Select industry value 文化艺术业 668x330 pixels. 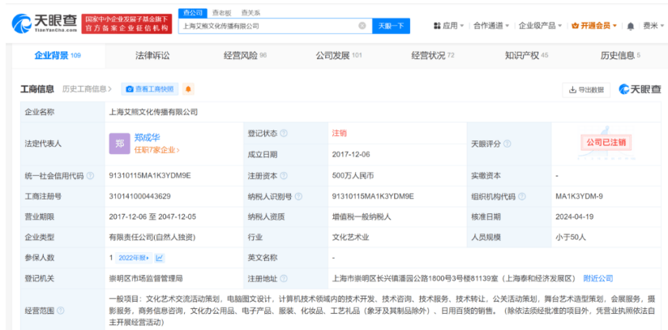pyautogui.click(x=350, y=238)
